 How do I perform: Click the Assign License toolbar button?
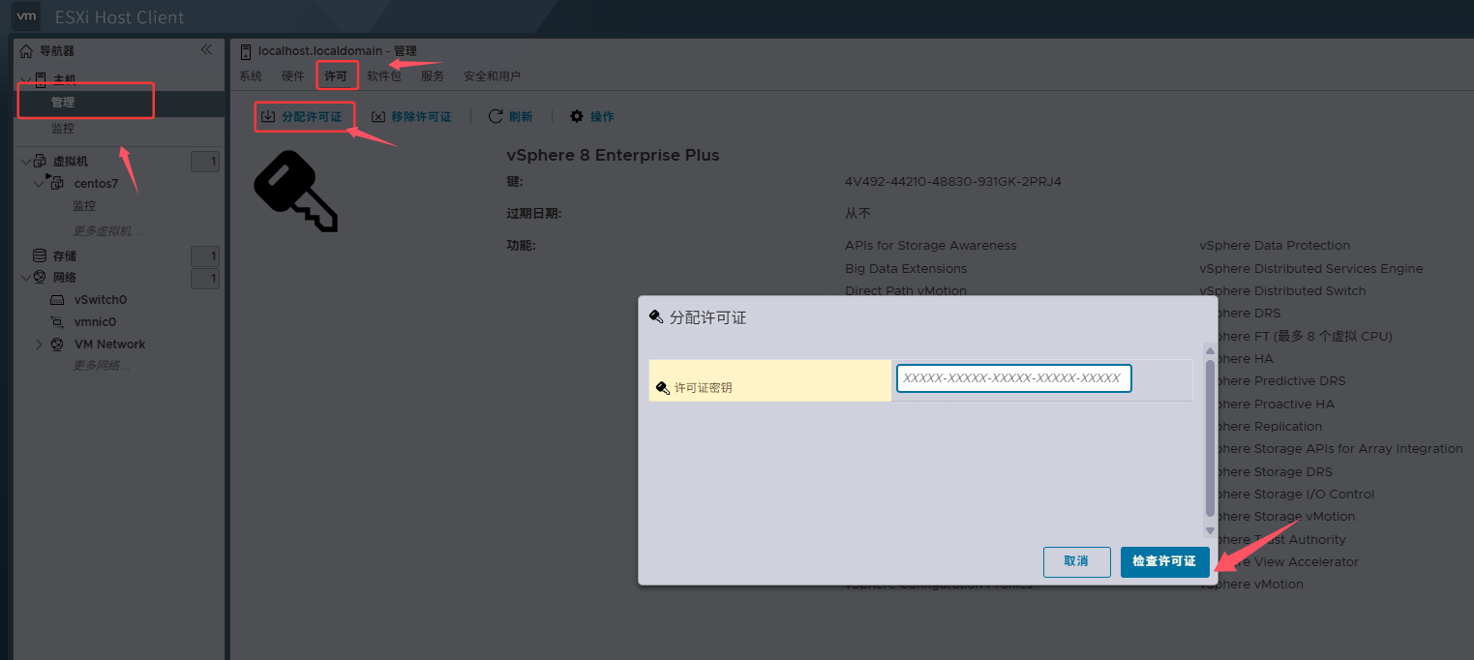pos(302,116)
